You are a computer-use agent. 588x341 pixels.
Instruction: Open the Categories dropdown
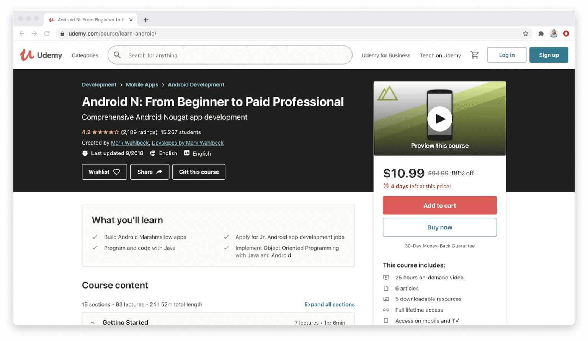[x=85, y=55]
